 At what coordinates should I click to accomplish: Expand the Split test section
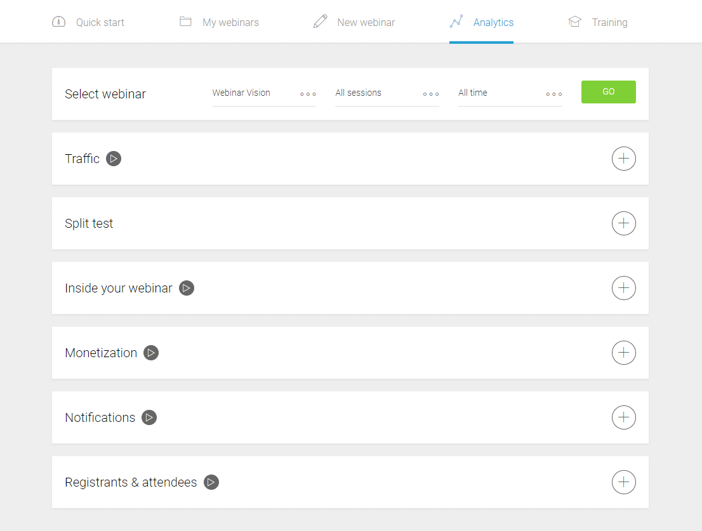click(623, 223)
